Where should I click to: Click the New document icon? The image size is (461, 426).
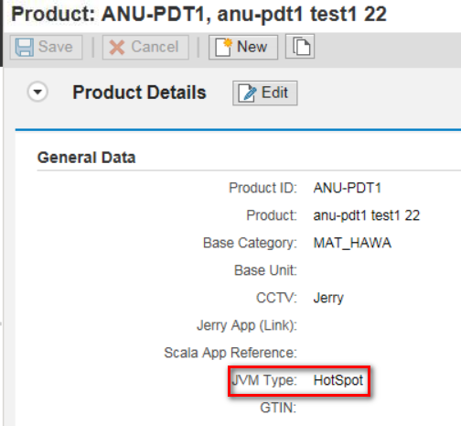click(x=224, y=47)
